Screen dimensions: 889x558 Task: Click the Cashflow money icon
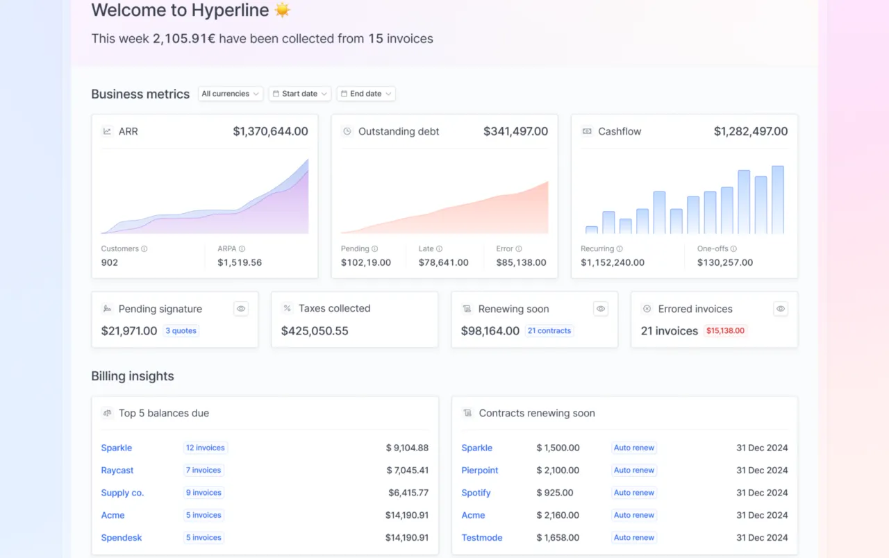coord(587,131)
